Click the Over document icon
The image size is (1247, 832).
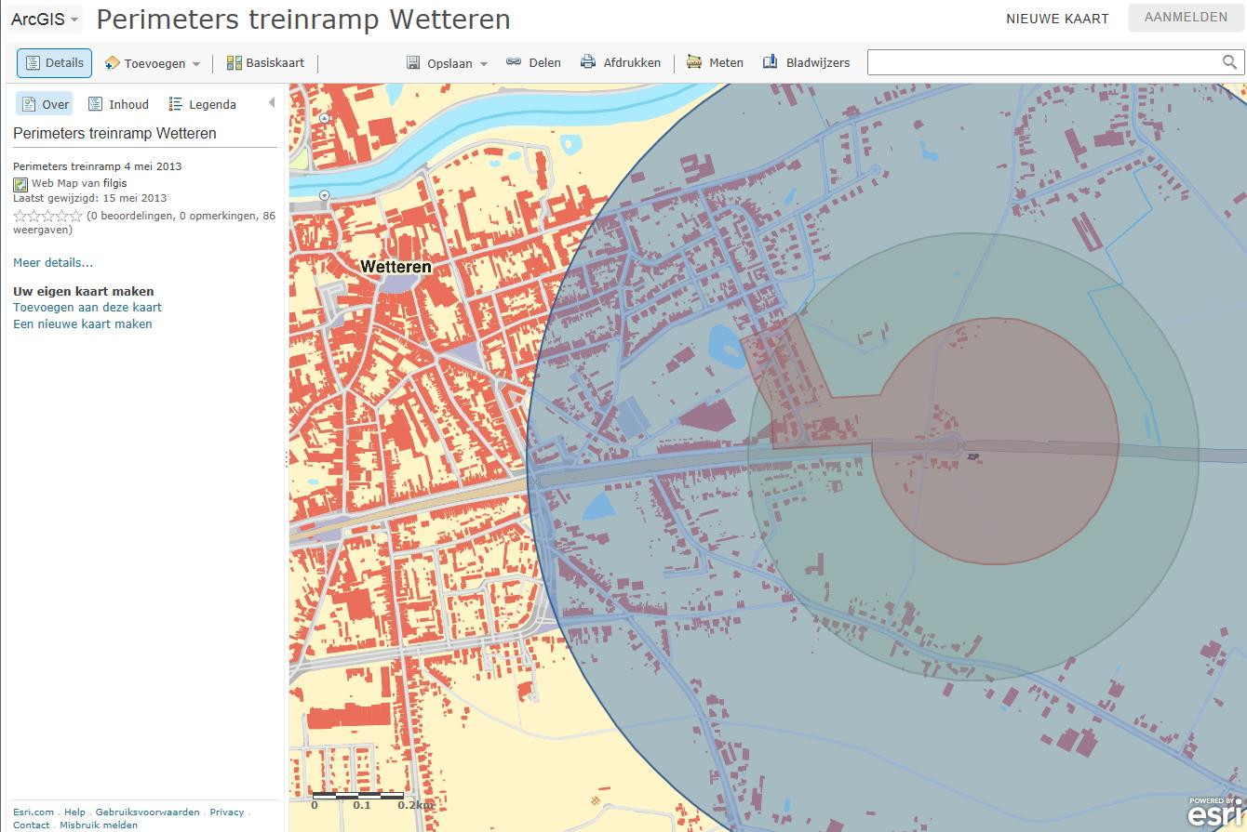(x=29, y=104)
